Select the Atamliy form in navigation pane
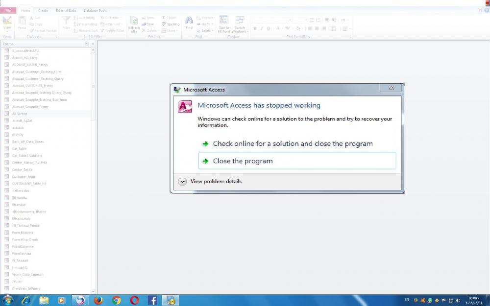490x306 pixels. click(x=46, y=135)
